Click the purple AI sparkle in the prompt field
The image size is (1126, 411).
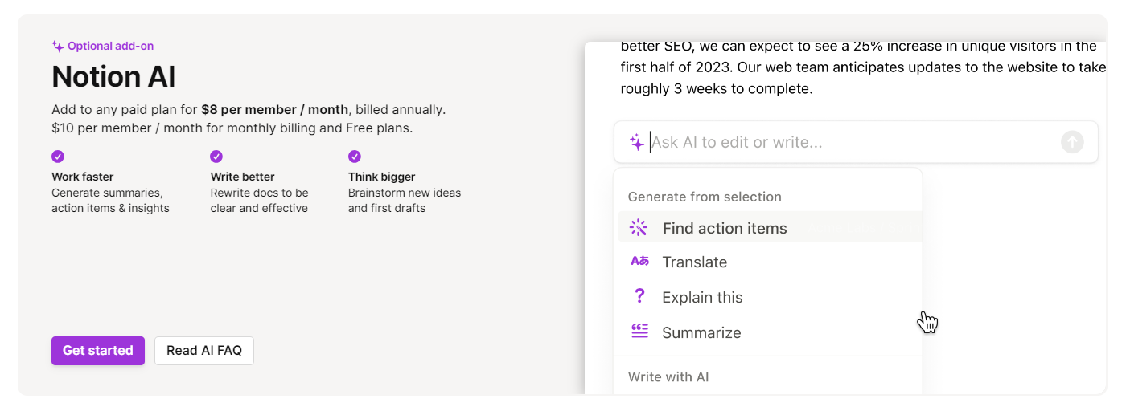click(637, 142)
